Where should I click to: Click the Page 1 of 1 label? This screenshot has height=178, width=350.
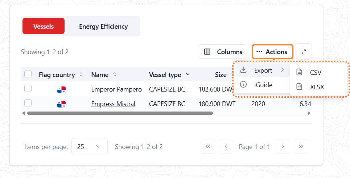254,147
